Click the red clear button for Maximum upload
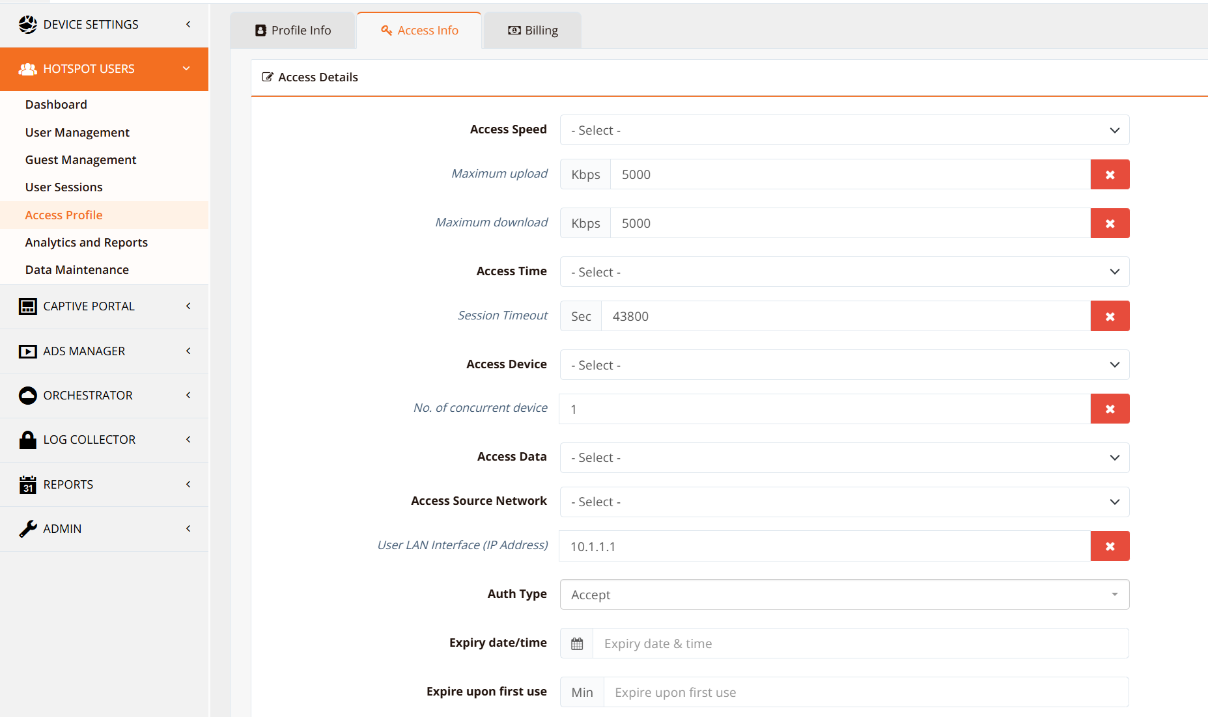1208x717 pixels. tap(1110, 174)
